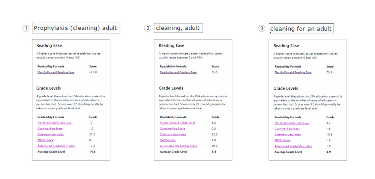This screenshot has width=375, height=179.
Task: Focus the 'cleaning for an adult' text field
Action: 301,28
